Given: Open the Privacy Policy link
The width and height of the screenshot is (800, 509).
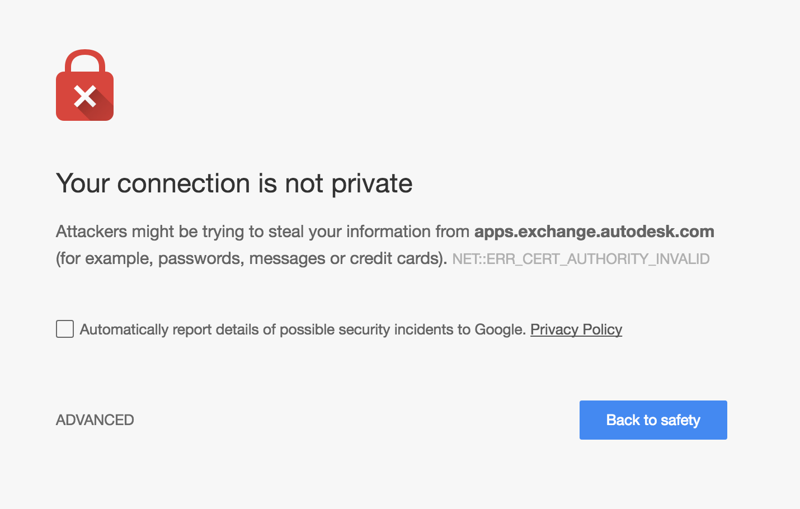Looking at the screenshot, I should point(576,329).
